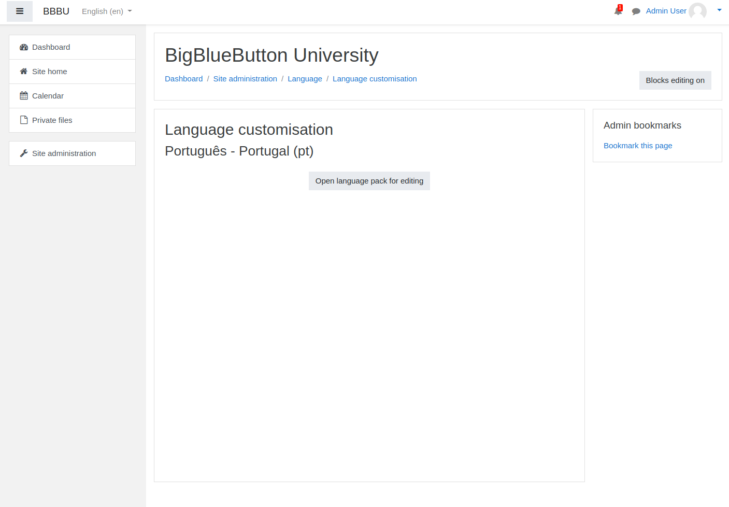Open the messages speech bubble icon
Viewport: 729px width, 507px height.
(x=636, y=11)
